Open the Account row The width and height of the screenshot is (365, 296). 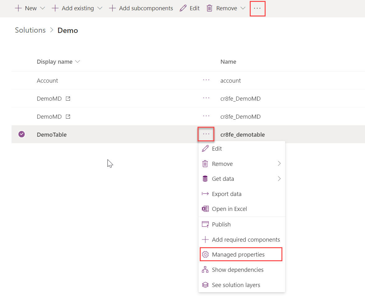[x=48, y=80]
